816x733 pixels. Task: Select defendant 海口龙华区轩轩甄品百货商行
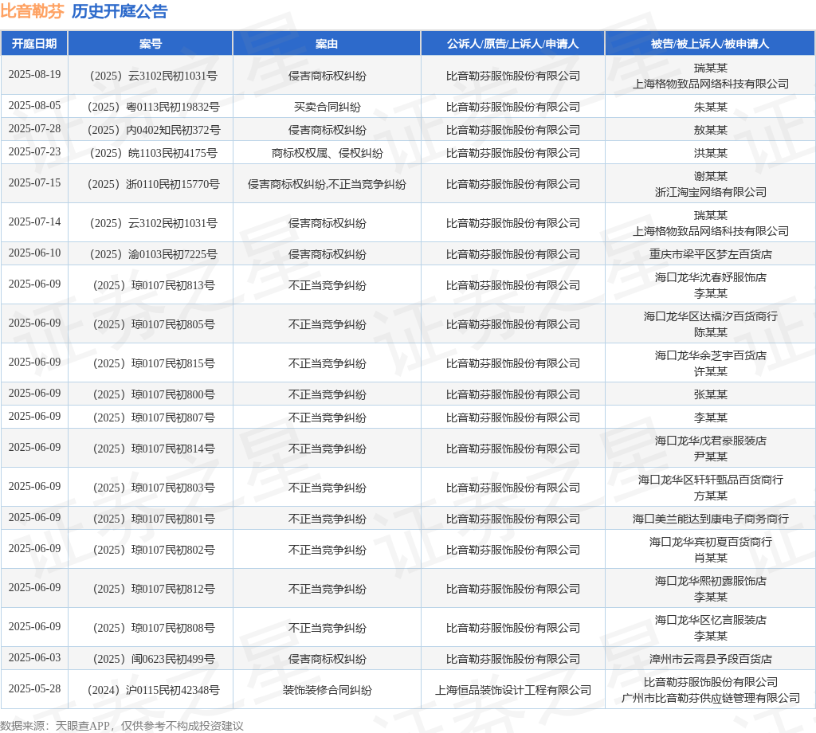710,480
